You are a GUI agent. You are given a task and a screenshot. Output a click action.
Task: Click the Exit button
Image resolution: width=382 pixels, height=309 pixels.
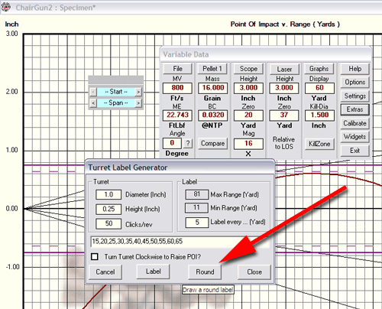tap(355, 151)
